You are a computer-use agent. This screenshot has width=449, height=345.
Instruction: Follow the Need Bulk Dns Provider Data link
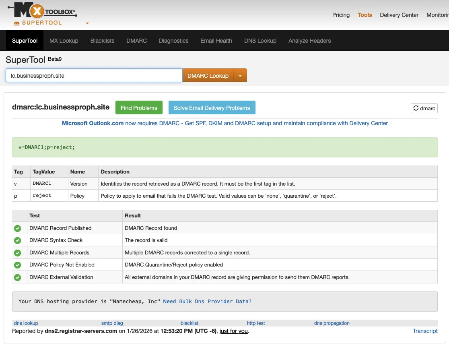coord(207,301)
